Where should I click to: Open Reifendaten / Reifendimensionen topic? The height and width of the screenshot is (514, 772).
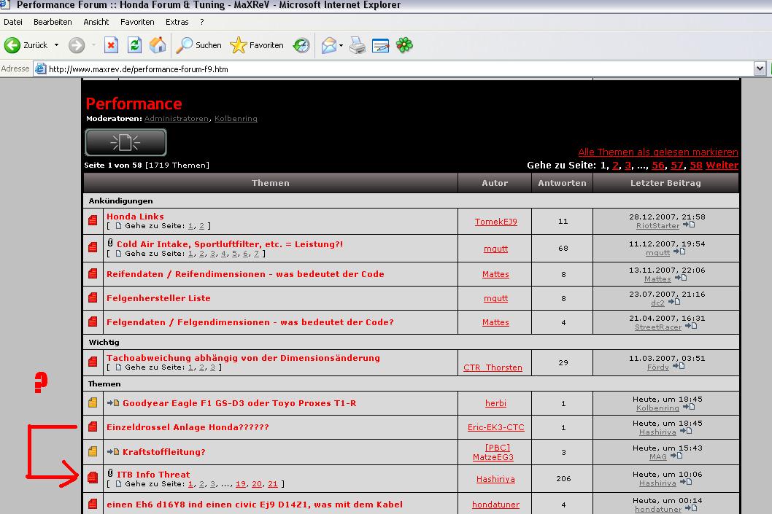coord(245,274)
